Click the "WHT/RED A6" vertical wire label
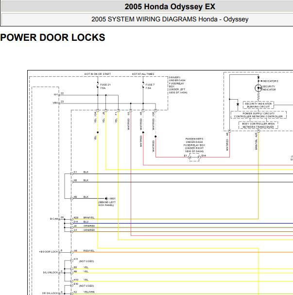Viewport: 293px width, 295px height. (x=227, y=141)
